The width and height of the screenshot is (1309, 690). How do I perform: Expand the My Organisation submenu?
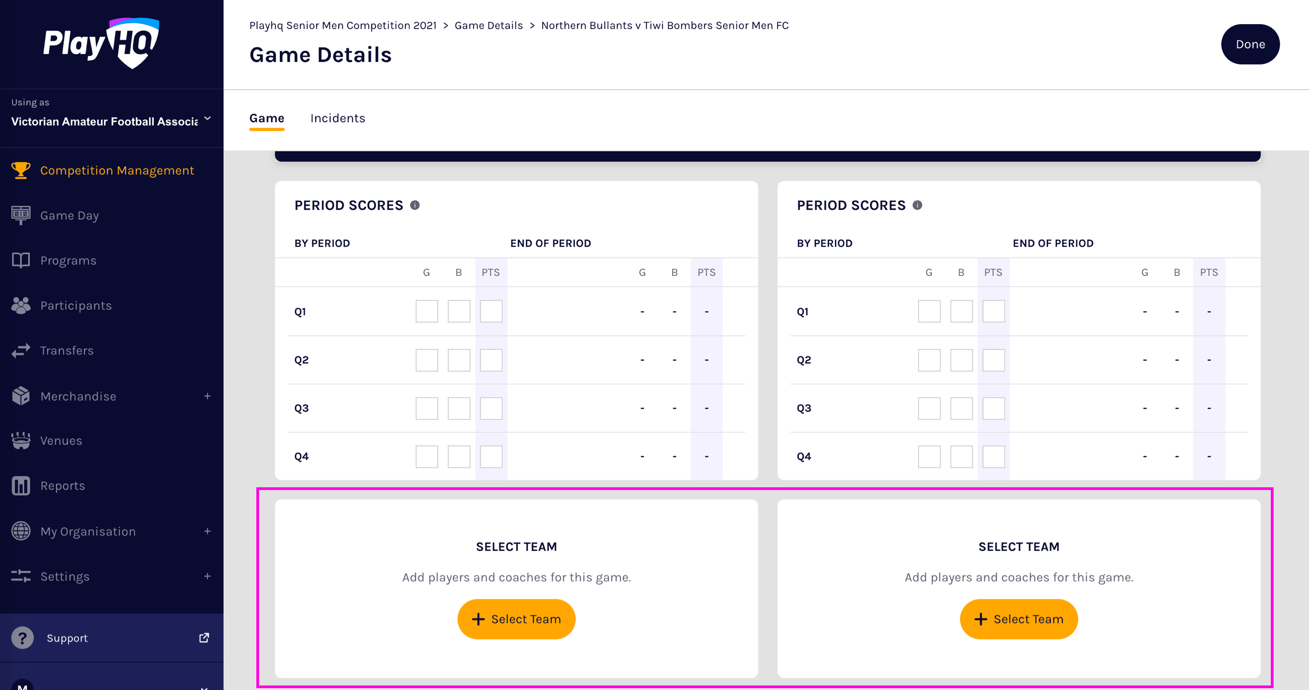[x=207, y=531]
